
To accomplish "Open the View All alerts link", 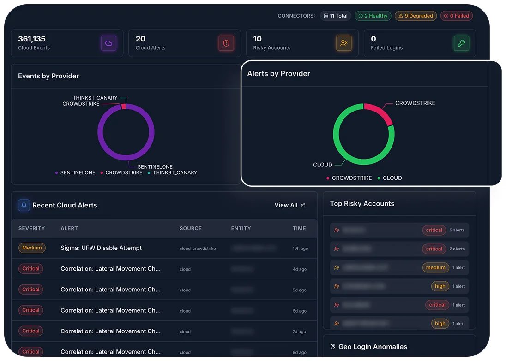I will point(289,205).
